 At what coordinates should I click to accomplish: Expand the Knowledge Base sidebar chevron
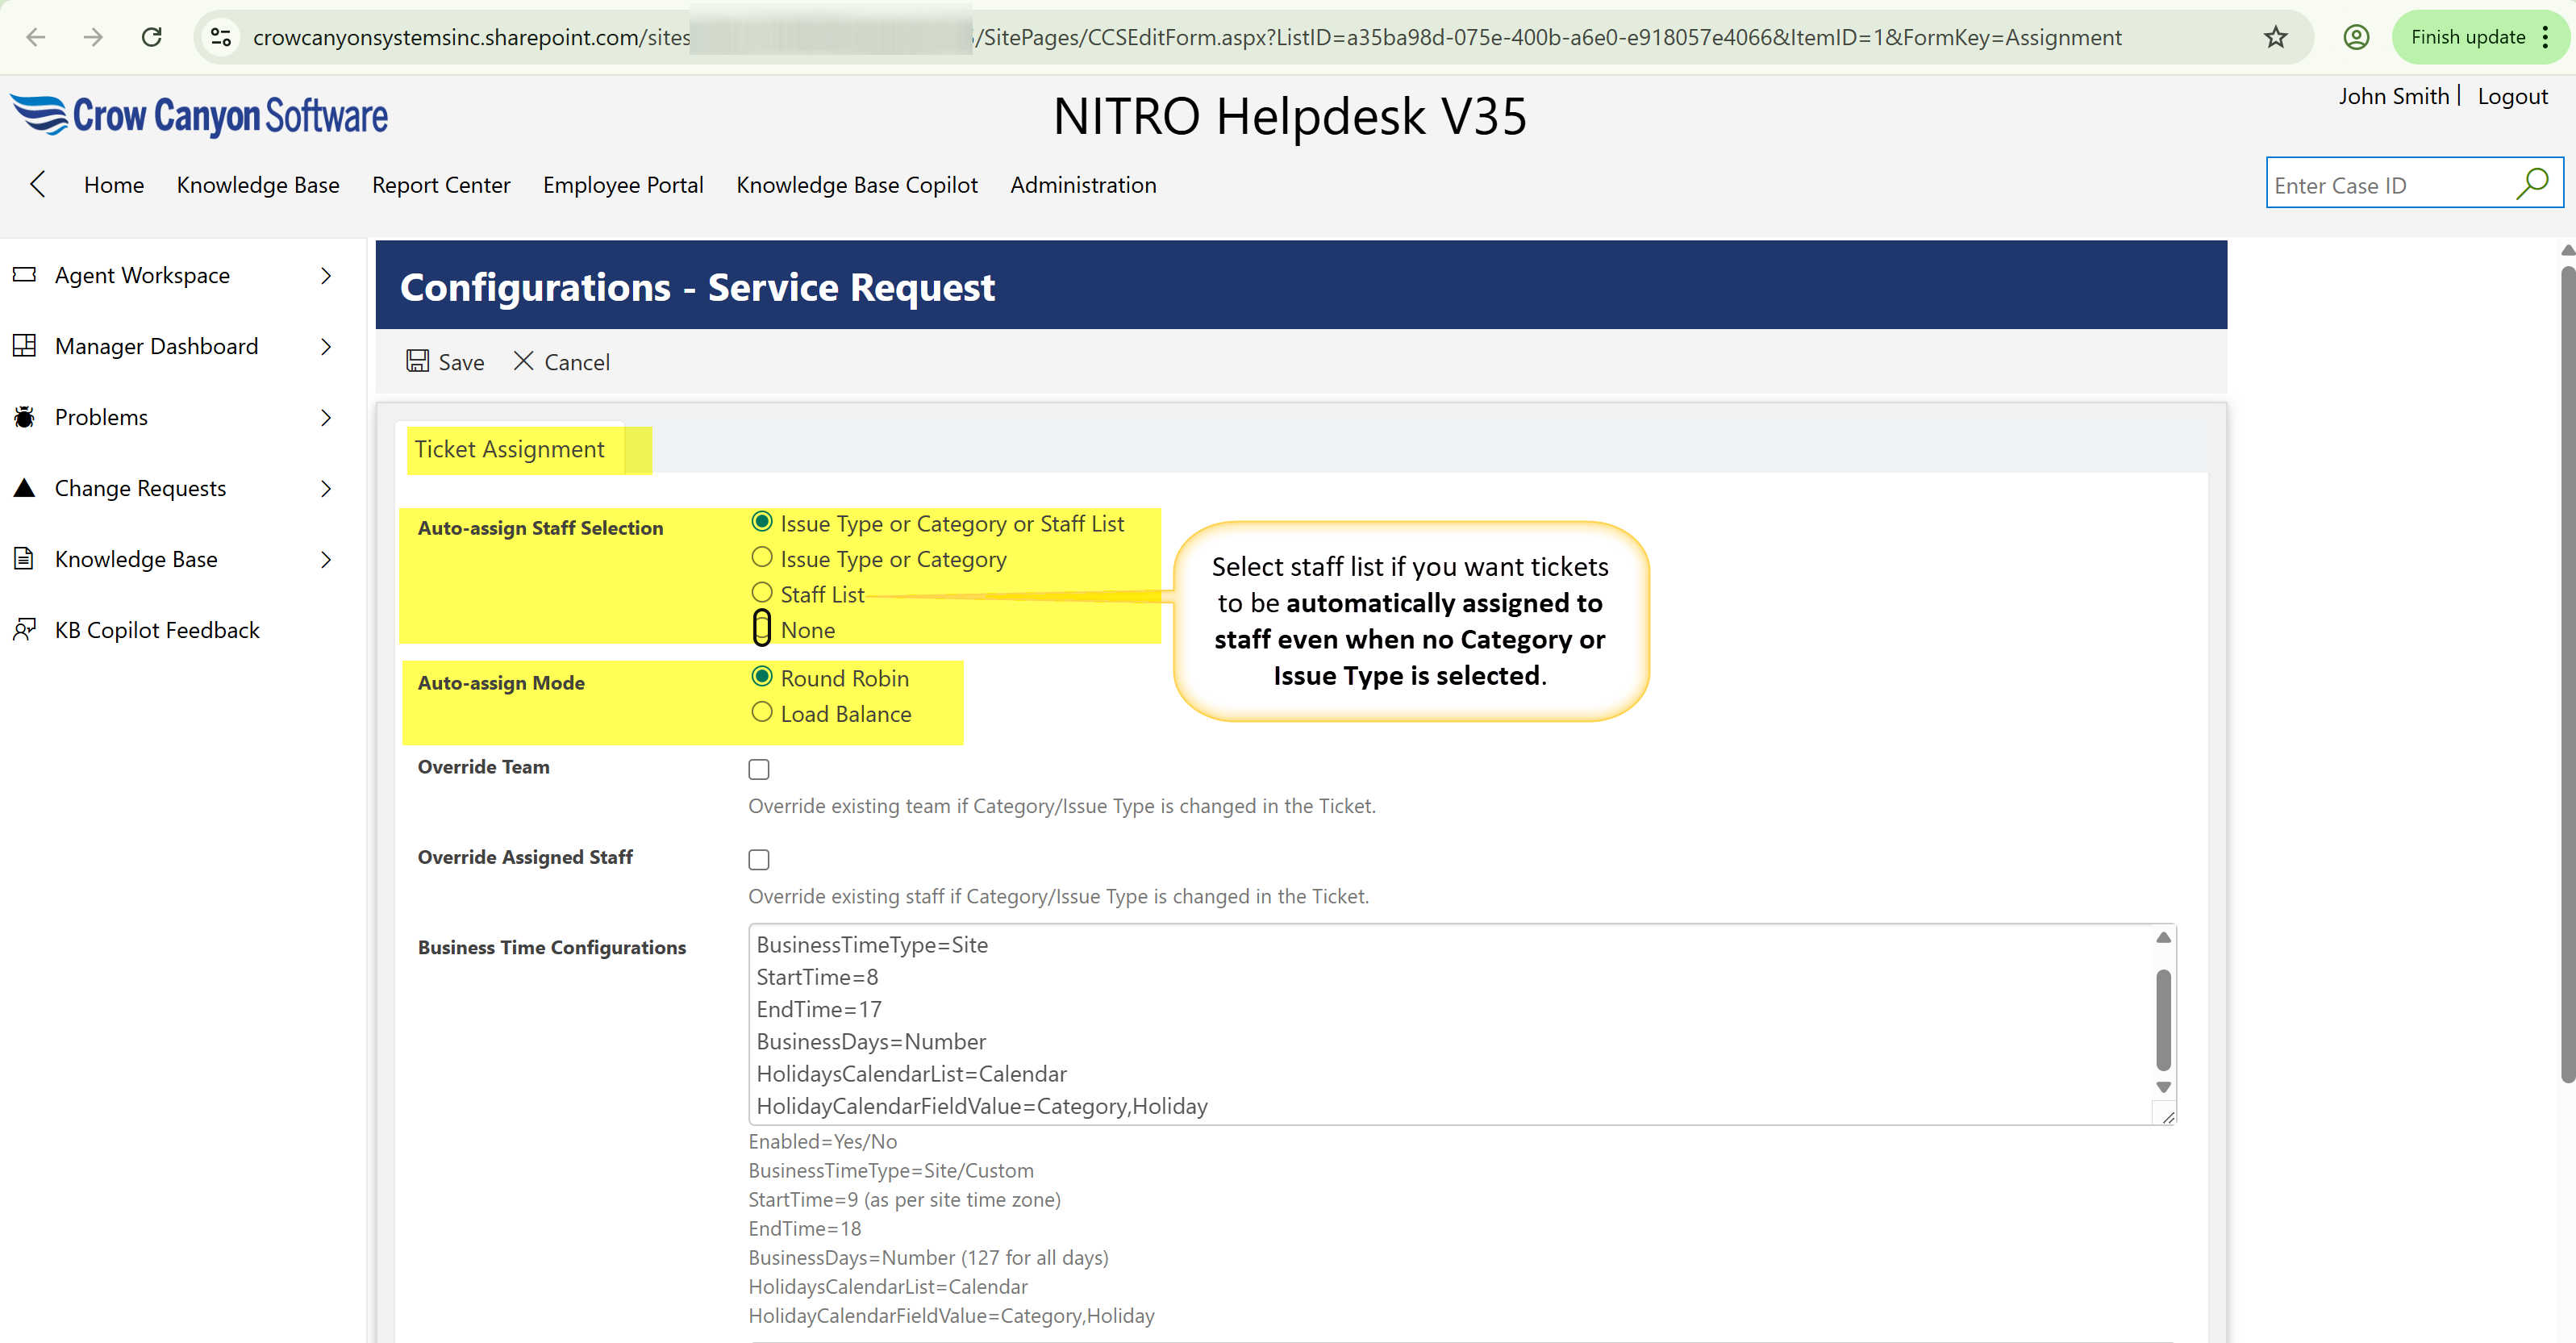[x=326, y=559]
